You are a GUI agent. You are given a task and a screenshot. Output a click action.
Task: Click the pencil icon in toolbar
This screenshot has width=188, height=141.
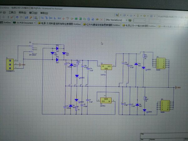(x=31, y=18)
